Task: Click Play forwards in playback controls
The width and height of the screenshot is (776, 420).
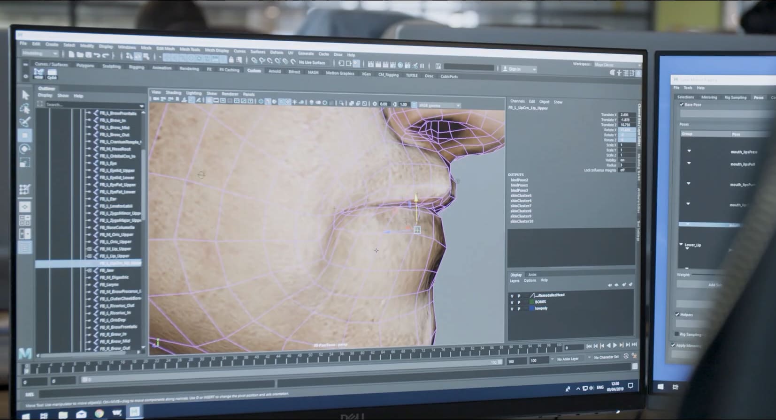Action: 615,345
